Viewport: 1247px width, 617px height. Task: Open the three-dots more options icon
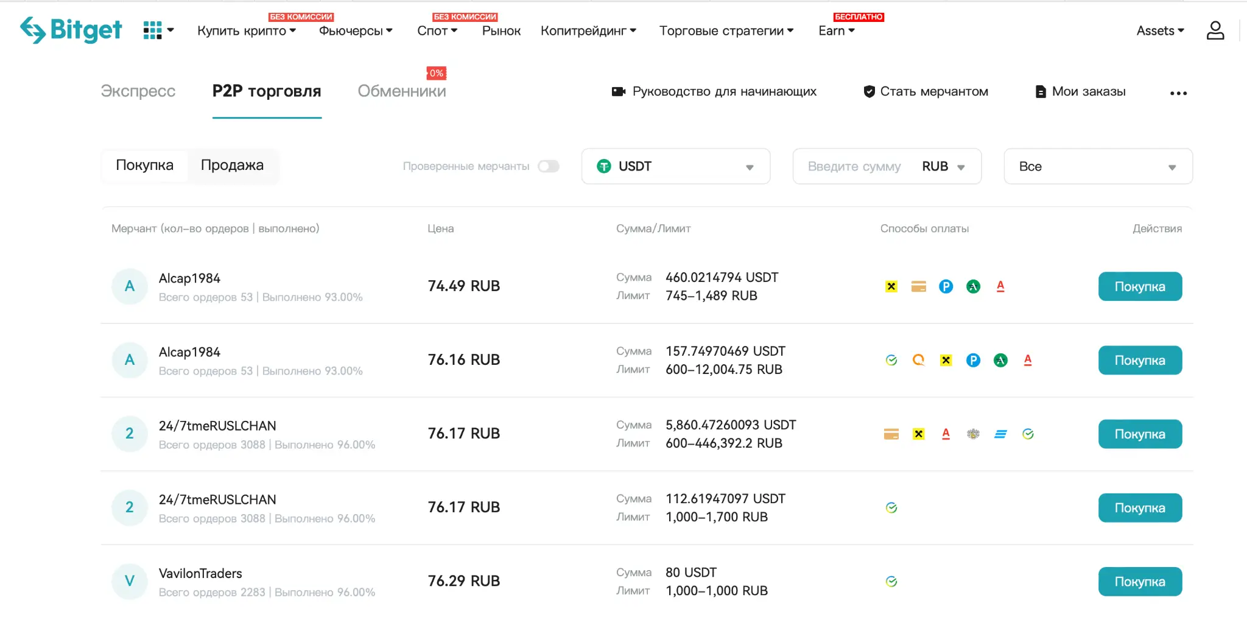1178,93
